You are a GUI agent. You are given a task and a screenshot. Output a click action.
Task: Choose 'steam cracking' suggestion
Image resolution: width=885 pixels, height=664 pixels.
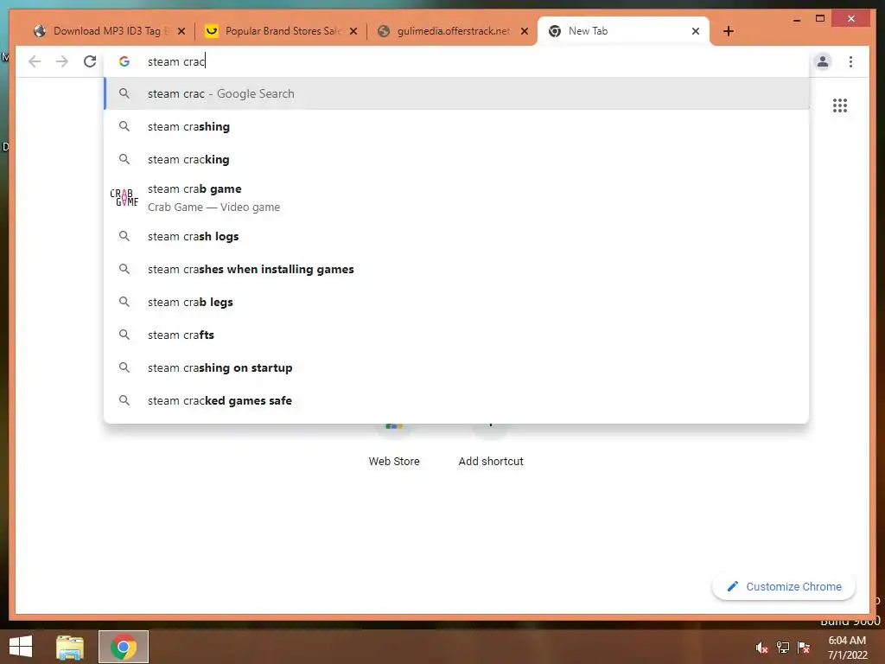[x=456, y=159]
